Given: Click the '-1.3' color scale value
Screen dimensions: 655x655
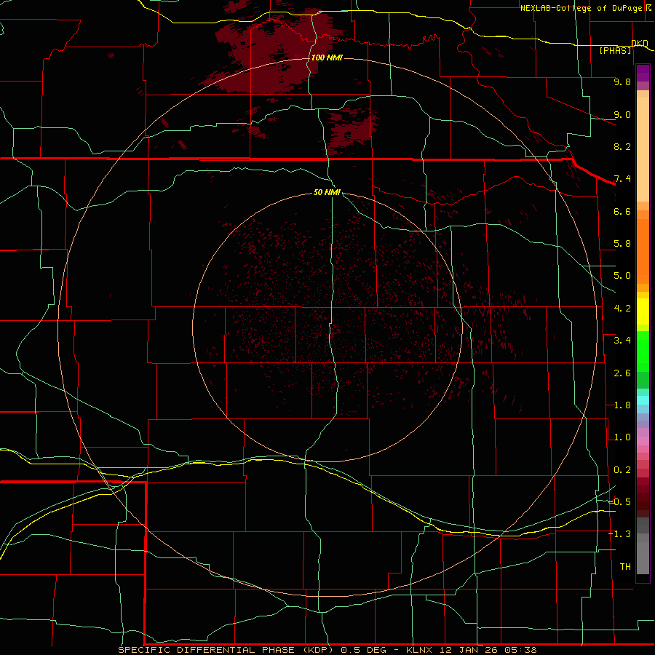Looking at the screenshot, I should [620, 534].
